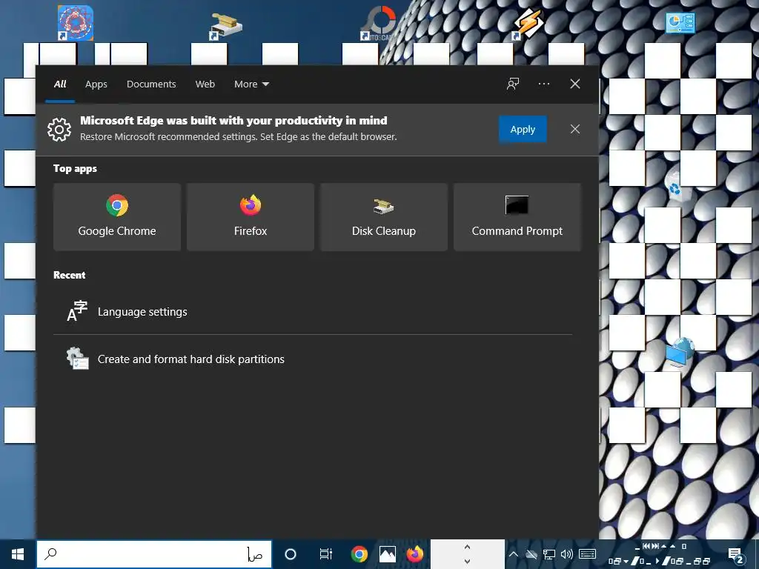
Task: Switch to the All search tab
Action: [60, 84]
